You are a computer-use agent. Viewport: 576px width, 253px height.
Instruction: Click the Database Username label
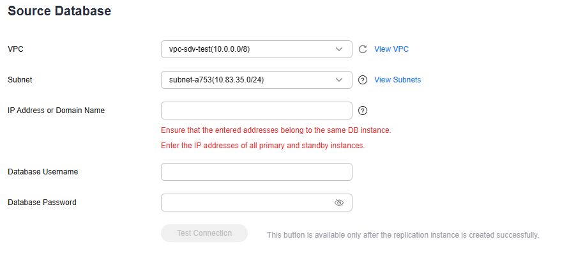point(43,172)
